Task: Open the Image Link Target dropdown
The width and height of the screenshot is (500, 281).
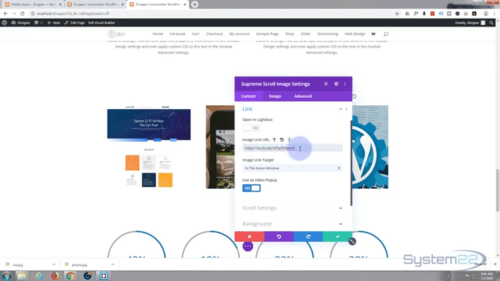Action: 292,168
